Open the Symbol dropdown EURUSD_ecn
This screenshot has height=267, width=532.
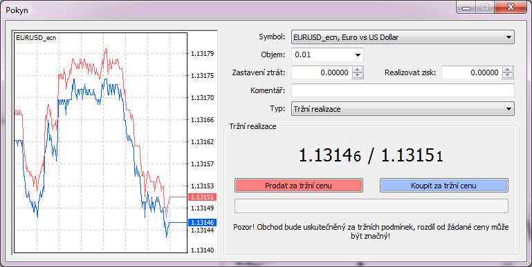[403, 37]
